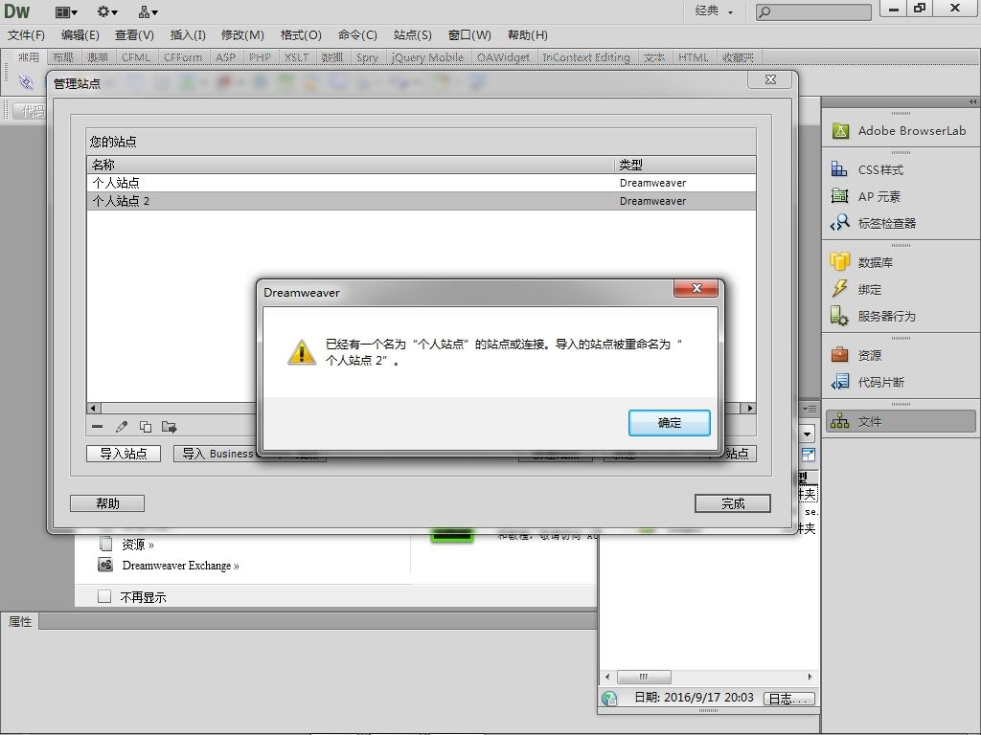Click the 类型 column header
The height and width of the screenshot is (735, 981).
[x=685, y=165]
